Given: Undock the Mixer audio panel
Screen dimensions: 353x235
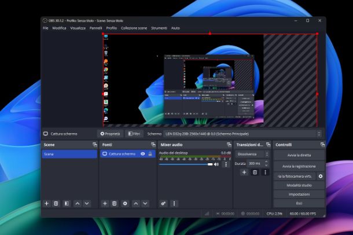Looking at the screenshot, I should [x=229, y=145].
